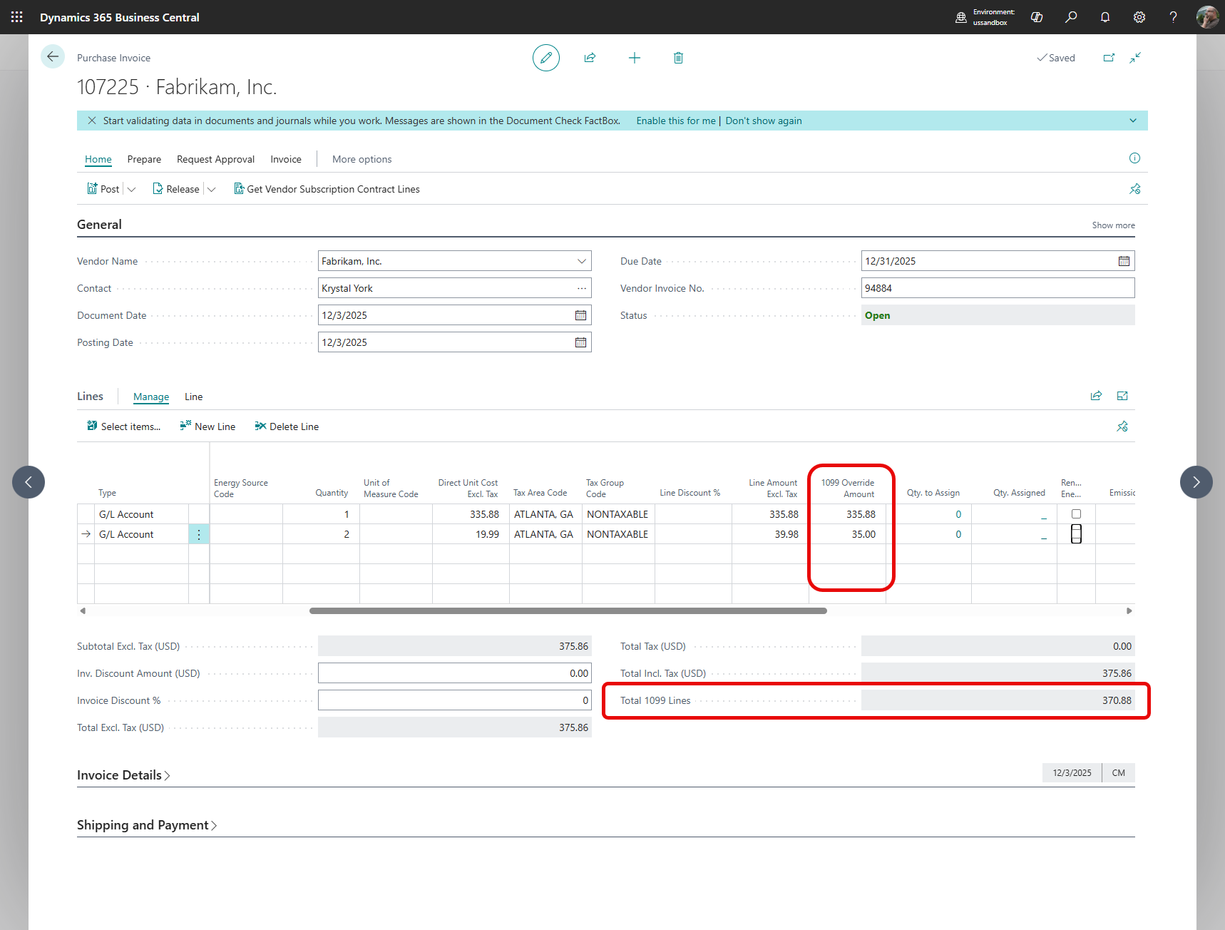Viewport: 1225px width, 930px height.
Task: Click Delete Line action
Action: tap(287, 426)
